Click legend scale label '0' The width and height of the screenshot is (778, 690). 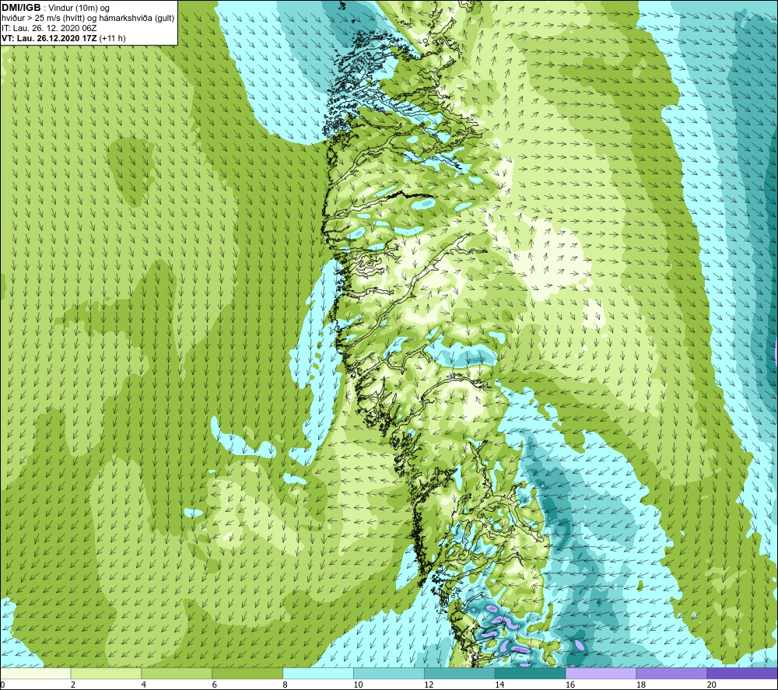[2, 685]
